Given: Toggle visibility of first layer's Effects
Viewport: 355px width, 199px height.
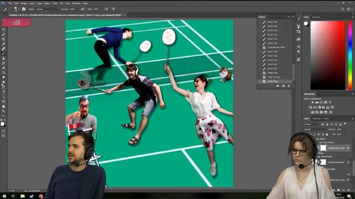Looking at the screenshot, I should click(317, 139).
